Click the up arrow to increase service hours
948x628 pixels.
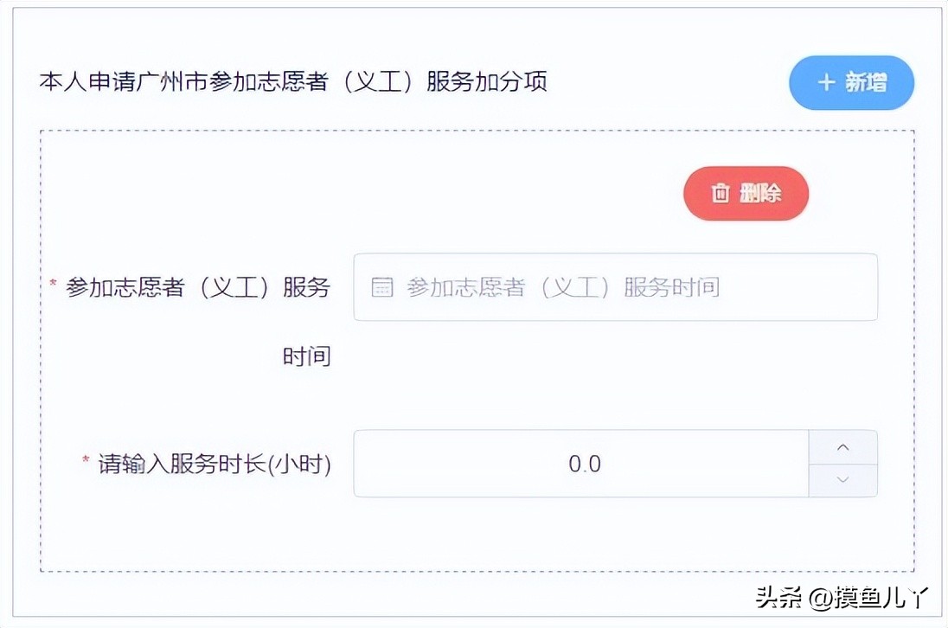click(x=843, y=446)
